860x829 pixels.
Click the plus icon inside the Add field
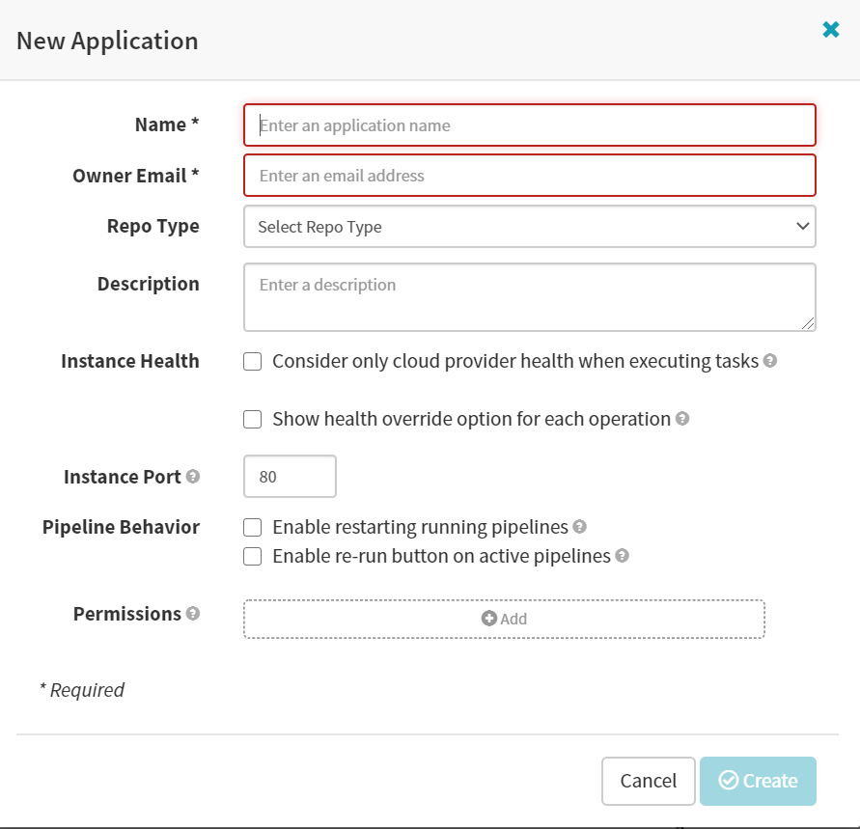pos(490,618)
